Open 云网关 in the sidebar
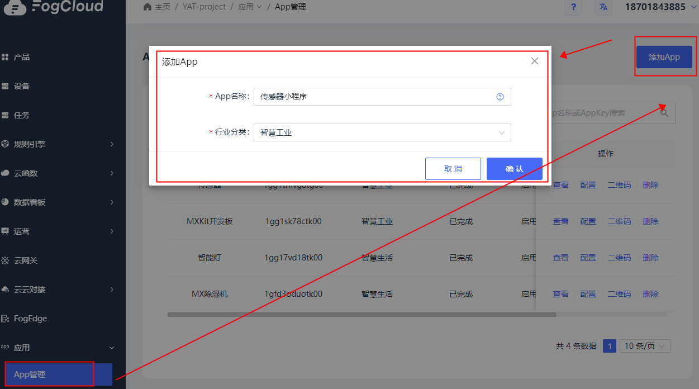Screen dimensions: 699x389 pos(26,260)
